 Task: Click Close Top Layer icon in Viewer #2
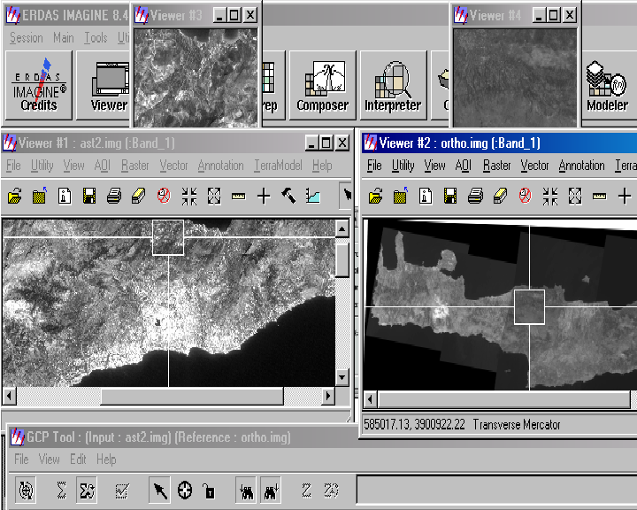coord(400,197)
